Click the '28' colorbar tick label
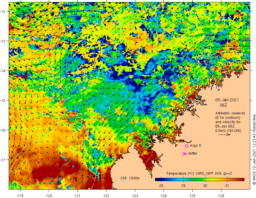 161,185
